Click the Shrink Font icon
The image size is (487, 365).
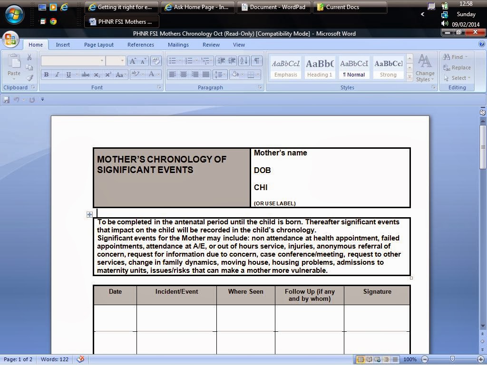tap(143, 61)
